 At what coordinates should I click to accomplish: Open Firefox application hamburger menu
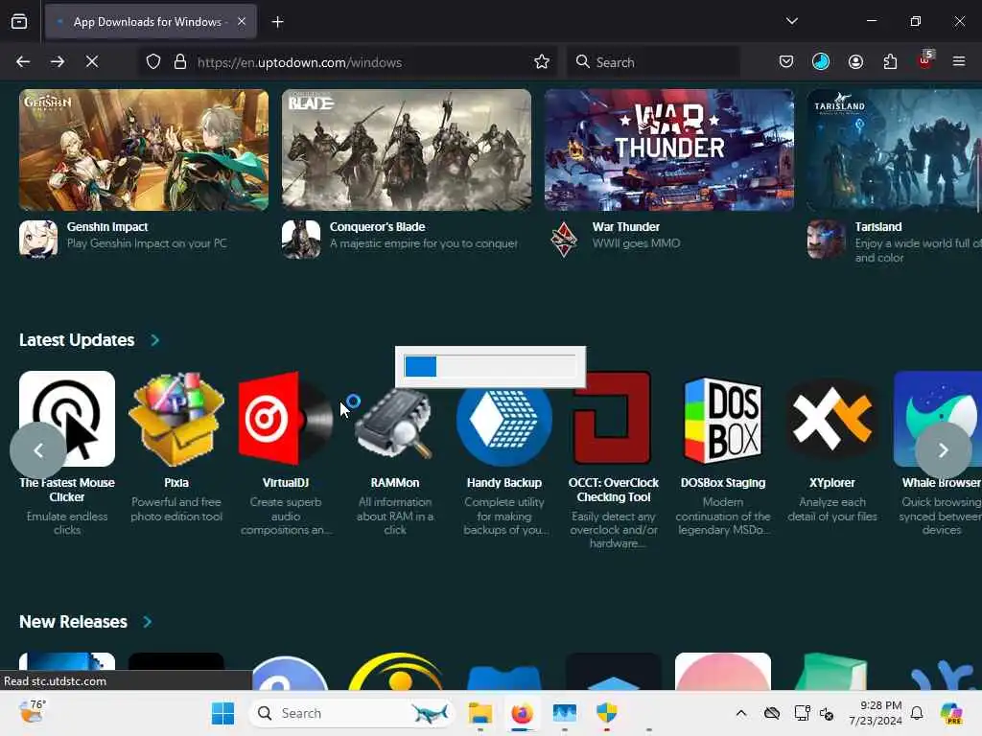959,61
